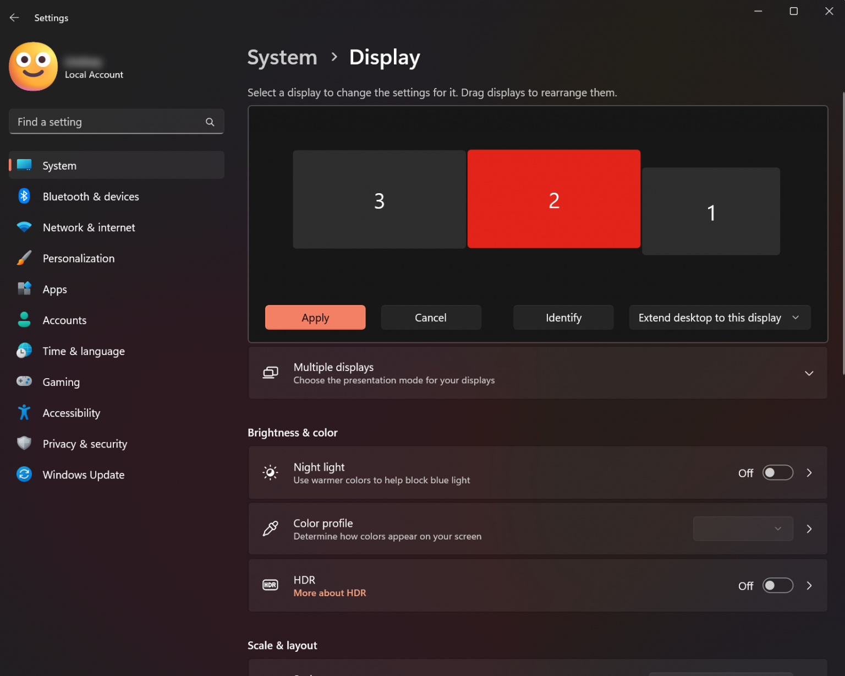Open Night light settings chevron

[x=809, y=473]
